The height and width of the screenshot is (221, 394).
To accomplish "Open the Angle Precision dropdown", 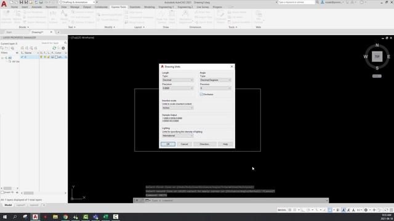I will tap(215, 88).
